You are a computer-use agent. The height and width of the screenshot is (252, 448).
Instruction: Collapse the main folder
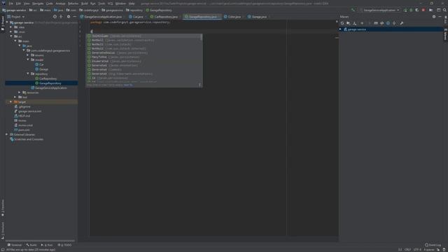[15, 41]
